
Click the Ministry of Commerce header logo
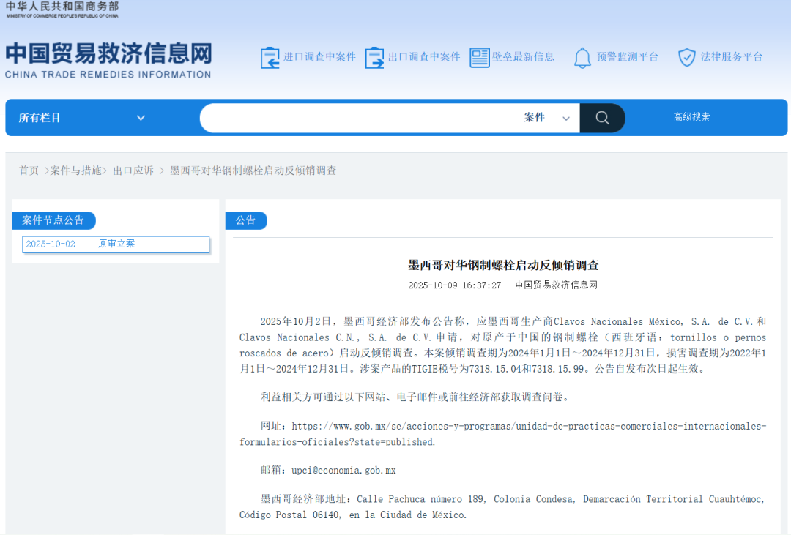click(62, 9)
